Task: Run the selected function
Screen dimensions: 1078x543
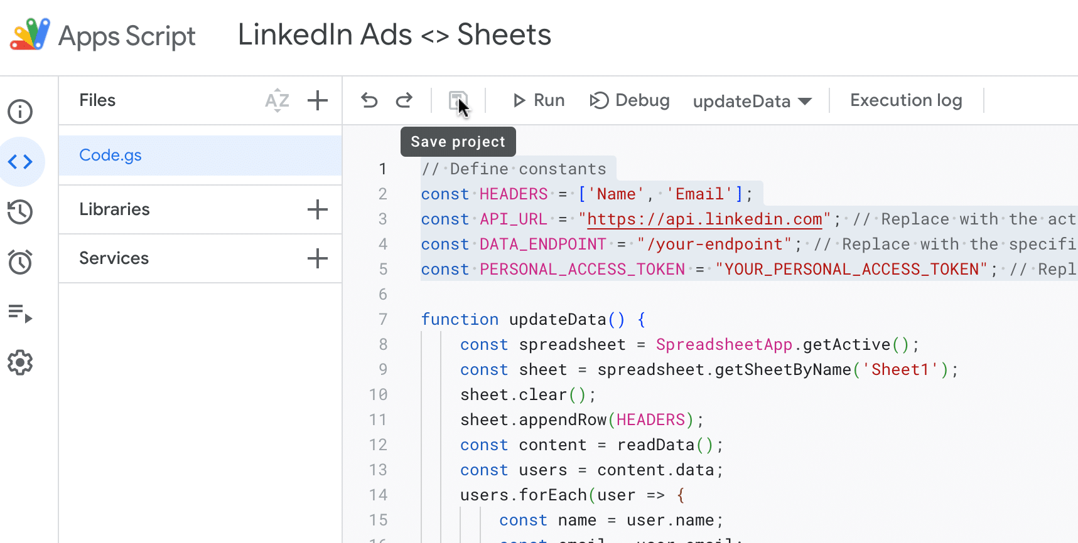Action: point(539,100)
